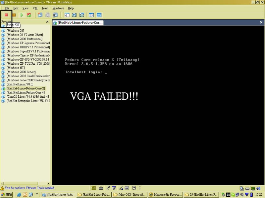Open the File menu
The width and height of the screenshot is (265, 198).
click(7, 8)
